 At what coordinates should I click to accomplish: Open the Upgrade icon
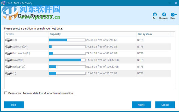164,14
